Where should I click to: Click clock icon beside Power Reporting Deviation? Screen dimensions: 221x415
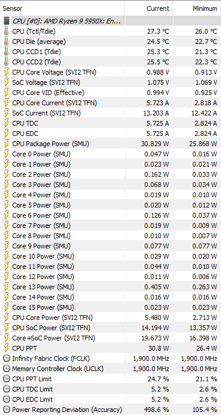pos(7,410)
